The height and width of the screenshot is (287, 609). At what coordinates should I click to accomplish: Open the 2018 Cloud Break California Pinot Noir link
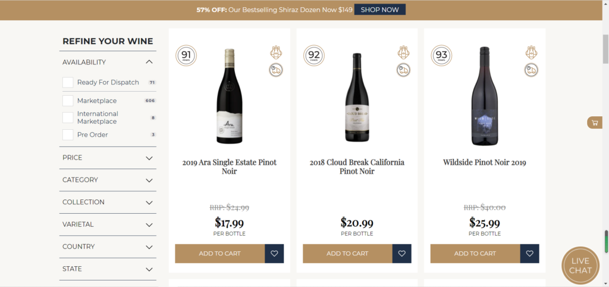point(357,167)
